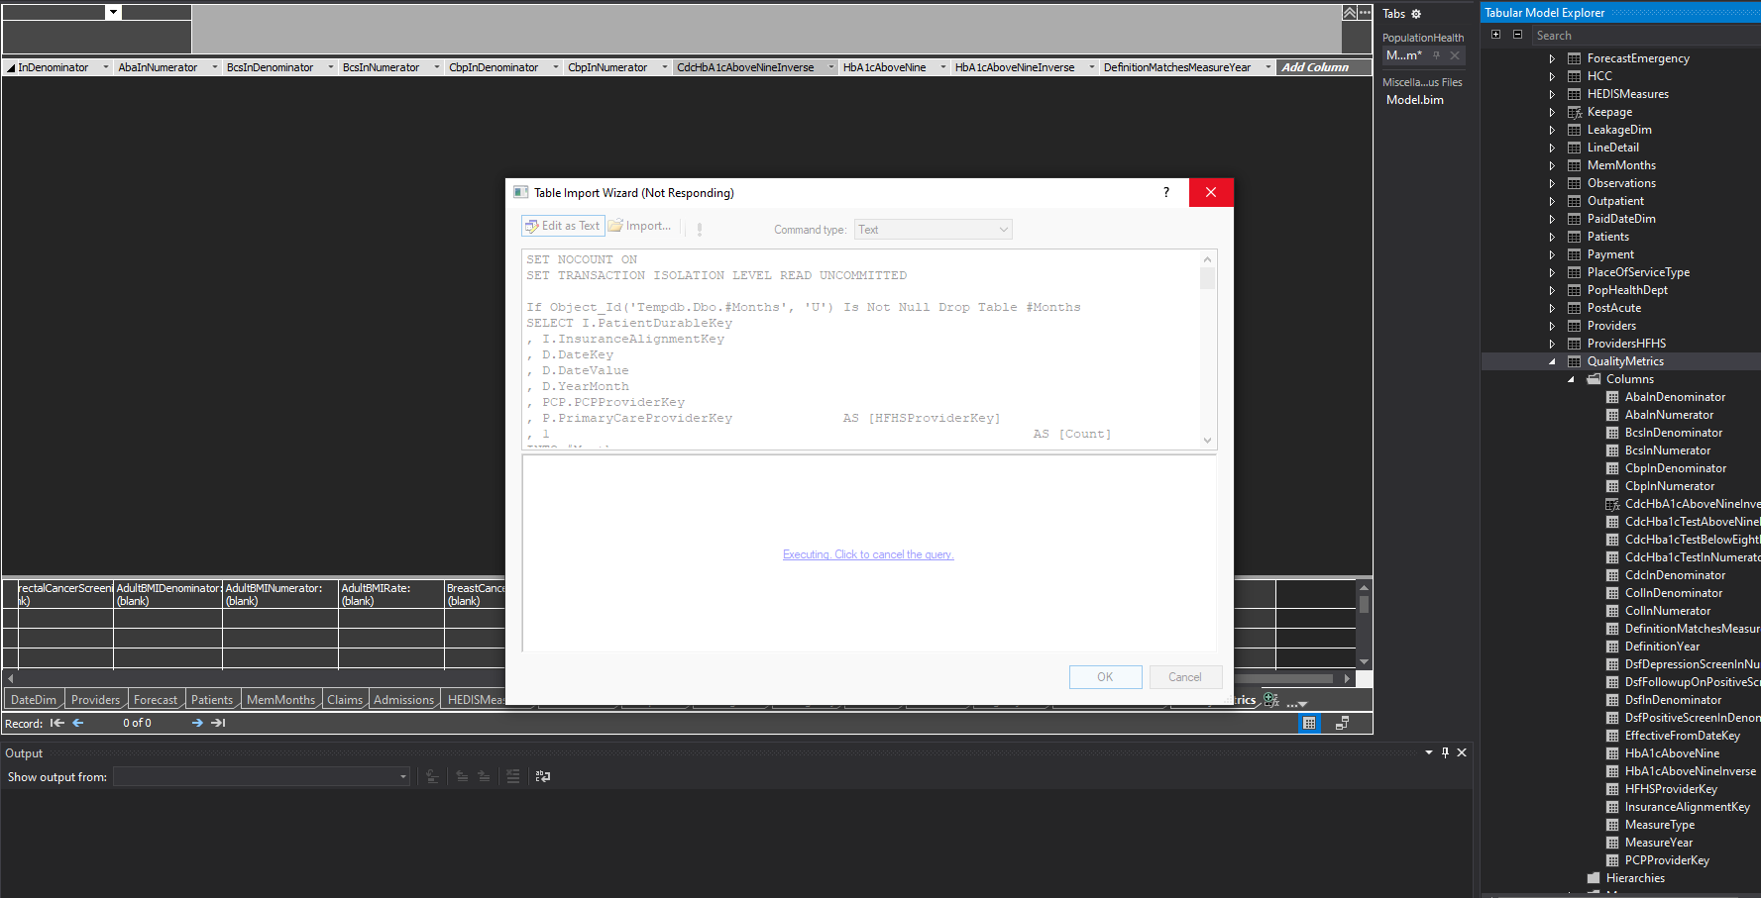Click the Providers table icon in the explorer
Screen dimensions: 1761x898
point(1575,325)
